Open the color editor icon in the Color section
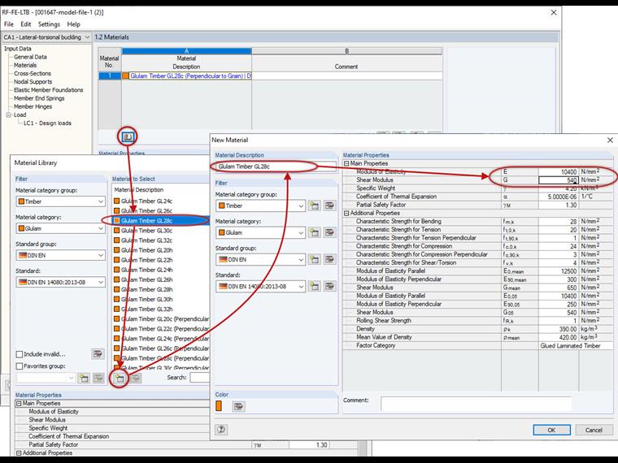618x463 pixels. [x=238, y=406]
